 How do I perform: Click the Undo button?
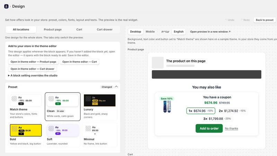point(230,20)
